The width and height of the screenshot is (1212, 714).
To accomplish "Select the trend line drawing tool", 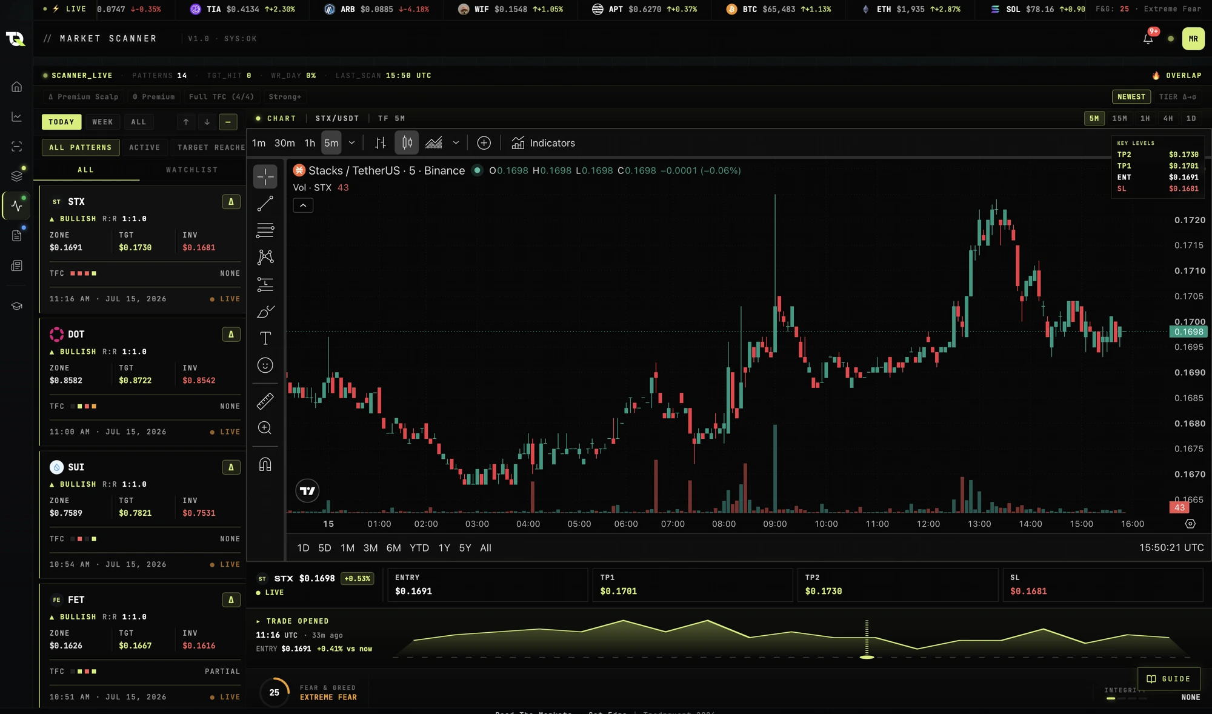I will 265,204.
